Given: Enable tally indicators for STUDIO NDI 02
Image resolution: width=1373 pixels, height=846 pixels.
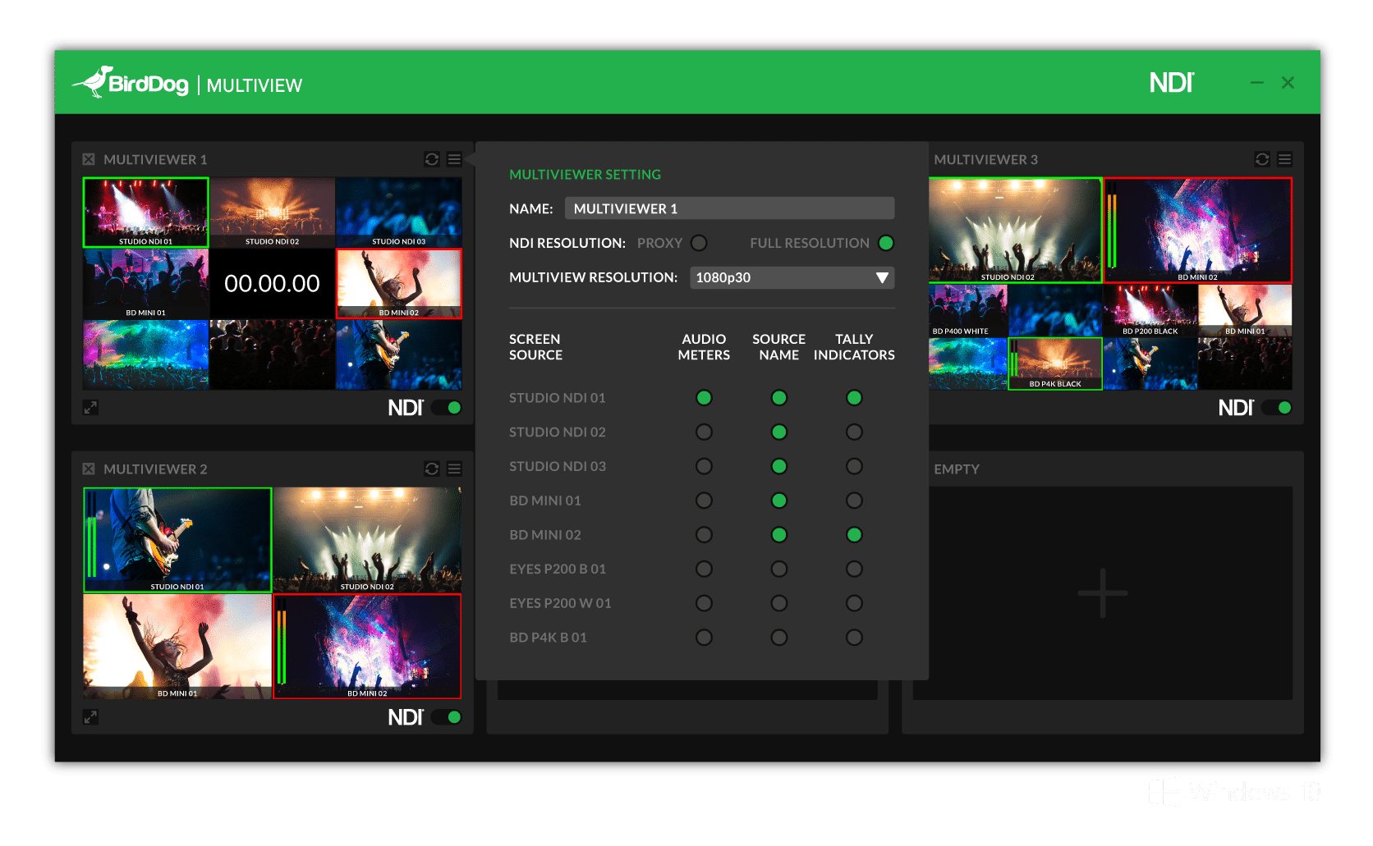Looking at the screenshot, I should (x=854, y=432).
